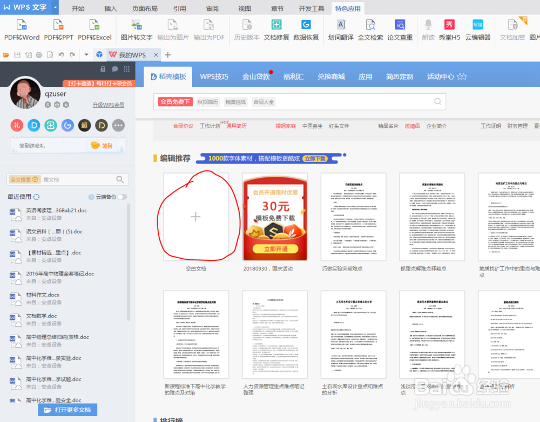Click the 签到 check-in button
The width and height of the screenshot is (540, 422).
[102, 146]
